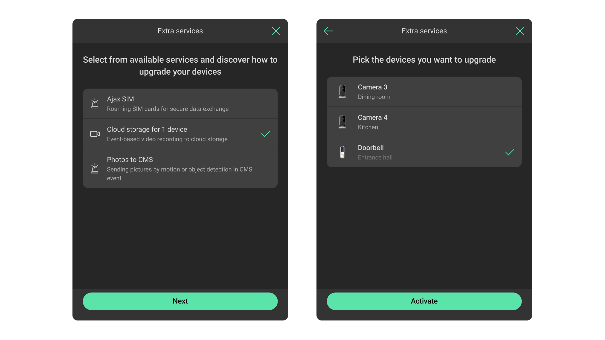Image resolution: width=605 pixels, height=340 pixels.
Task: Select the Ajax SIM service
Action: pos(180,104)
